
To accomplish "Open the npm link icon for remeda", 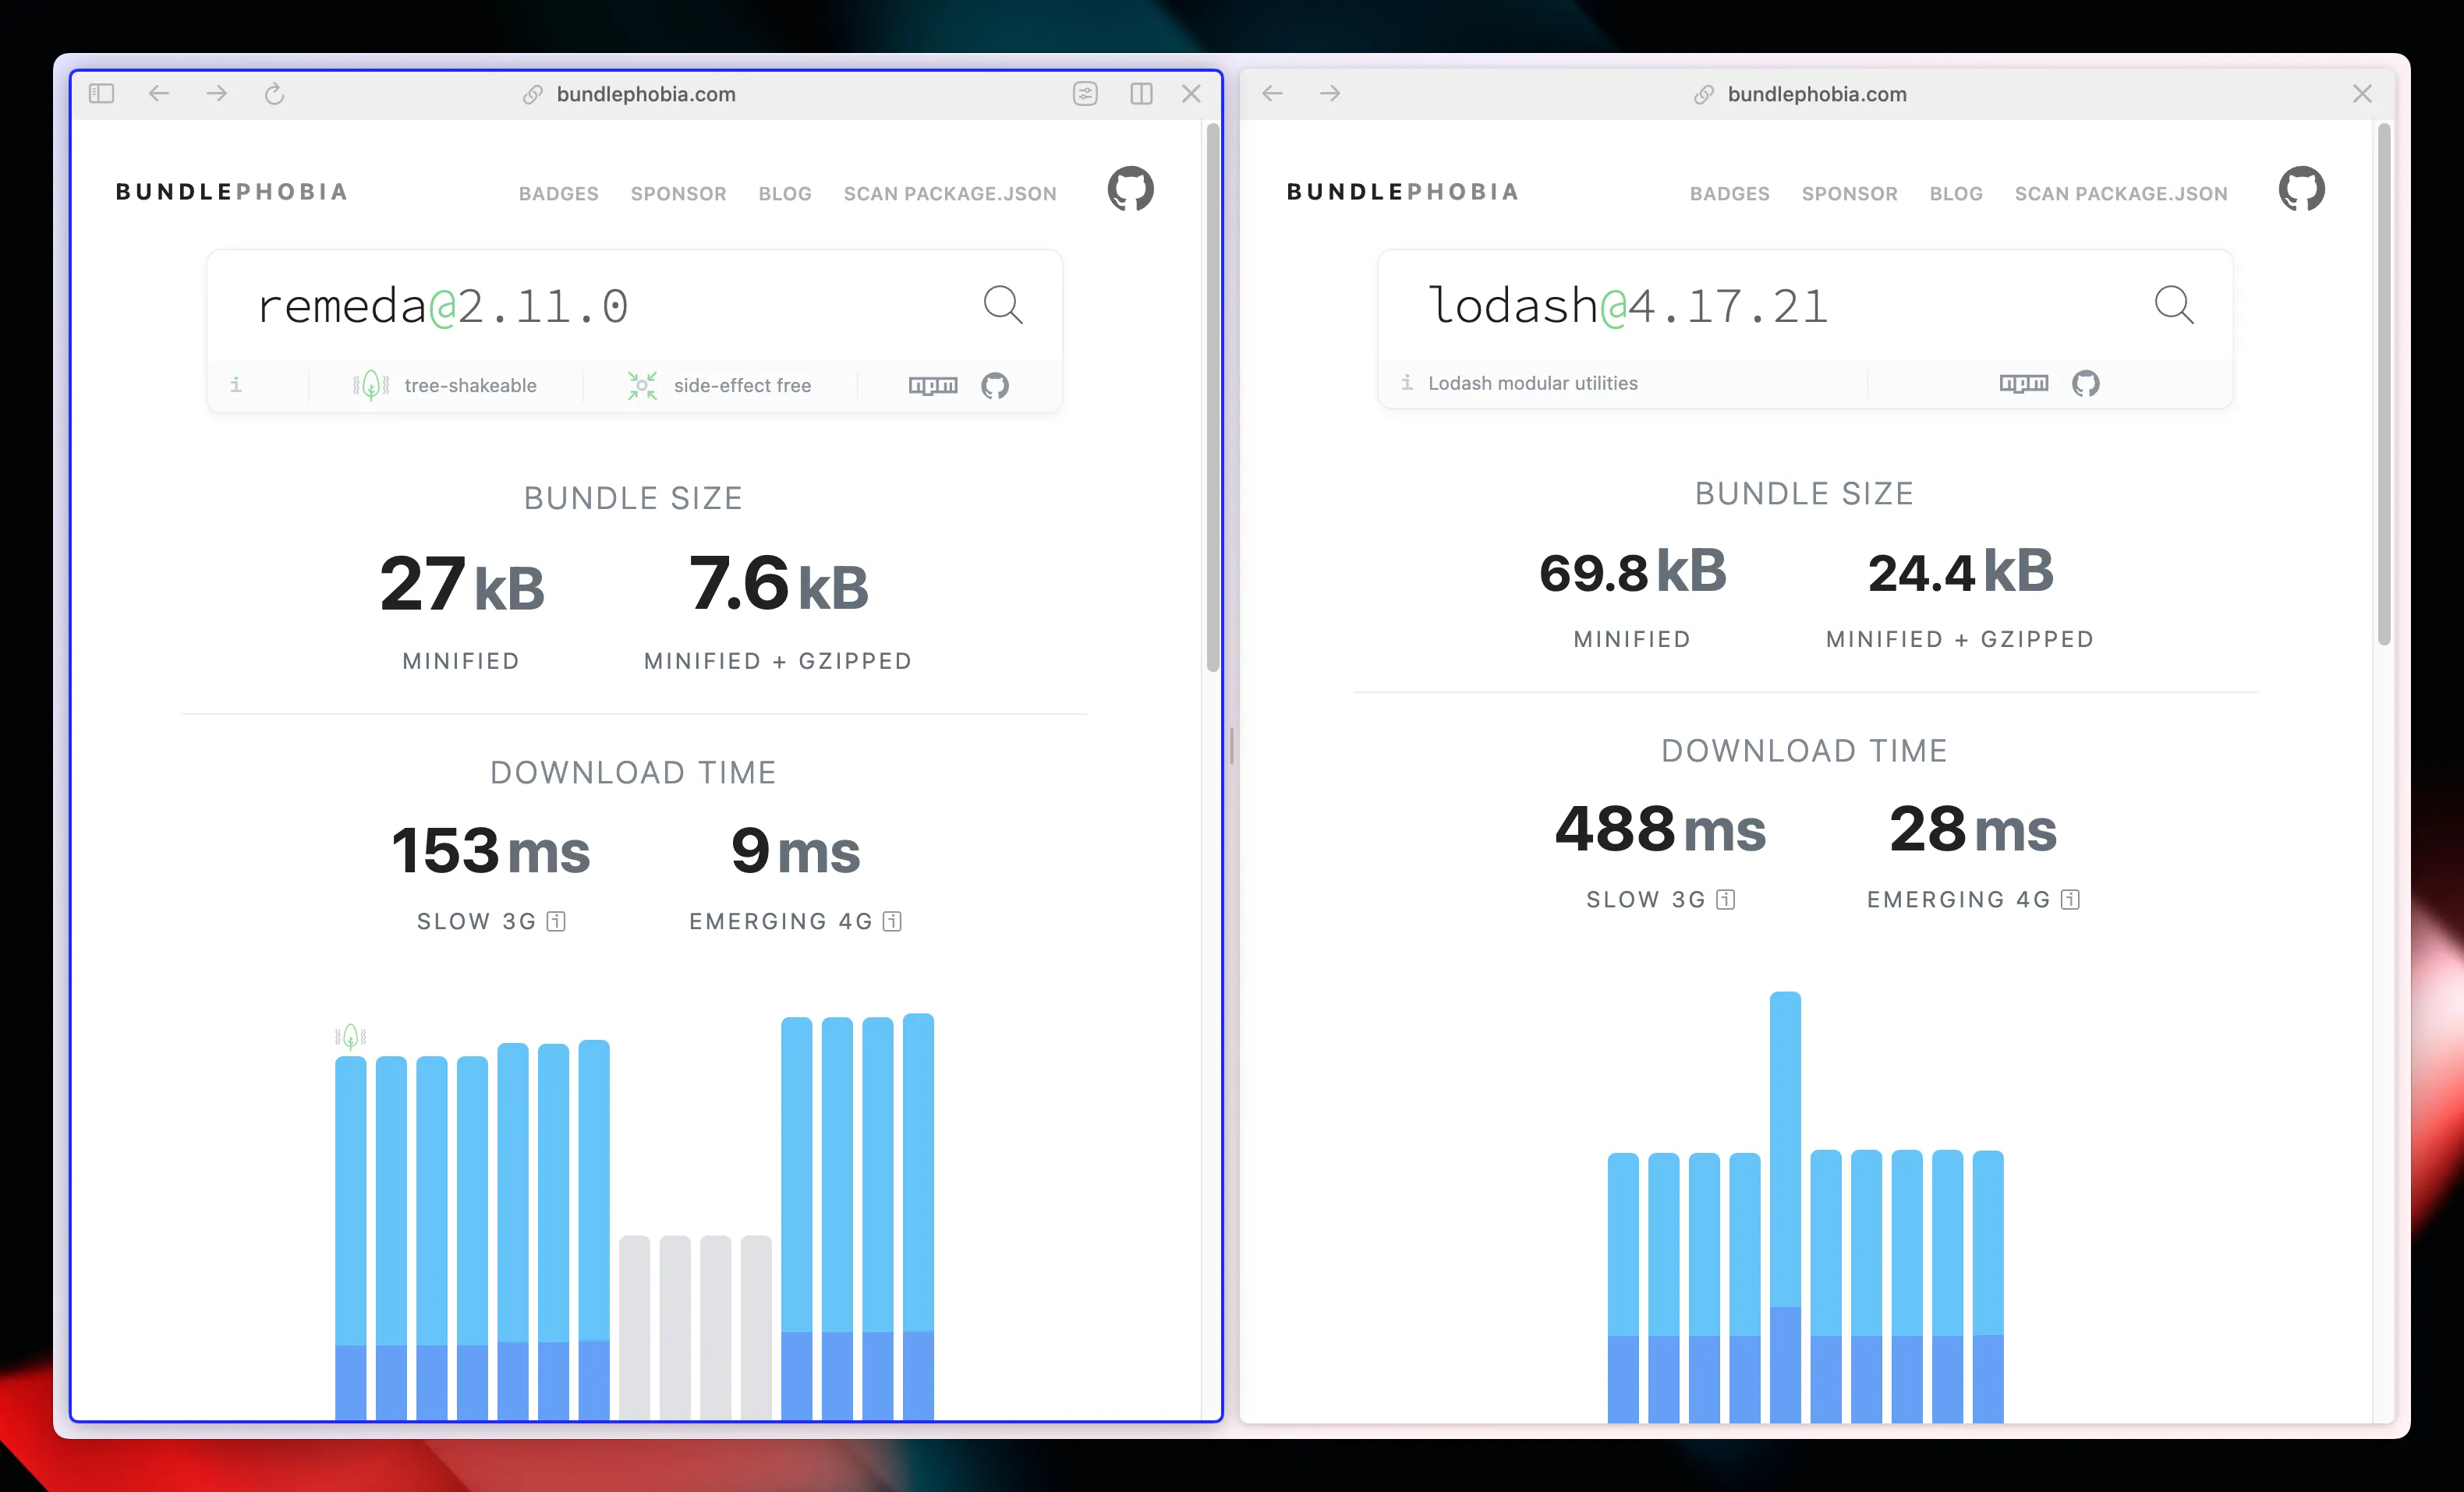I will [x=932, y=385].
